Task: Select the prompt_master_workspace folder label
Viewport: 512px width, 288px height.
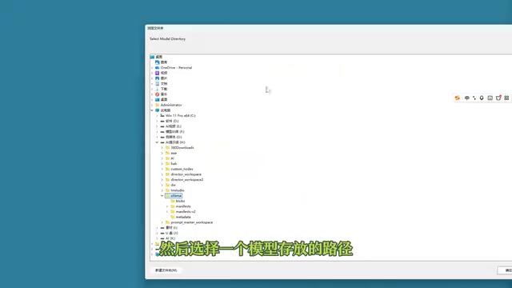Action: (192, 222)
